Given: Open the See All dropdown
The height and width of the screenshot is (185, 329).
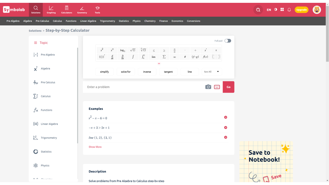Looking at the screenshot, I should 212,72.
